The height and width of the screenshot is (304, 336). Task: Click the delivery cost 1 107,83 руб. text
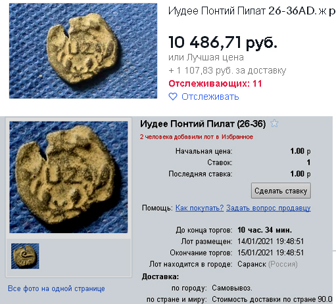point(228,71)
